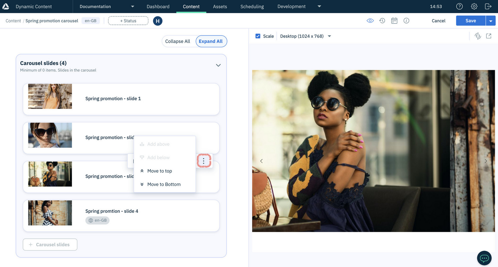
Task: Toggle the preview eye icon
Action: [x=370, y=21]
